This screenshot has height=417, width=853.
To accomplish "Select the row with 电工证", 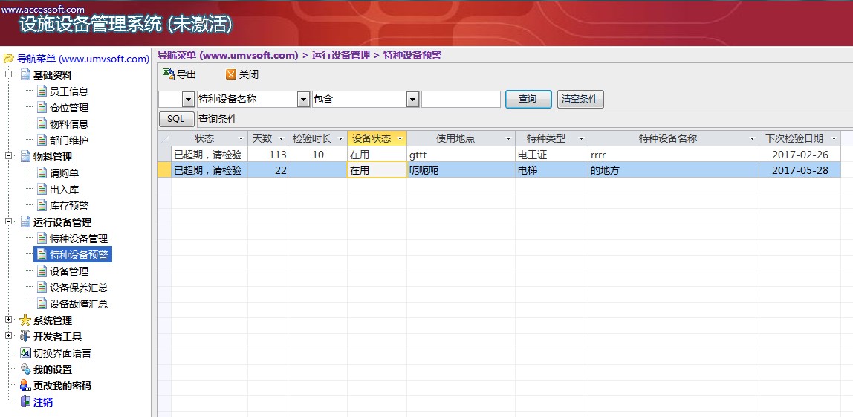I will point(164,155).
